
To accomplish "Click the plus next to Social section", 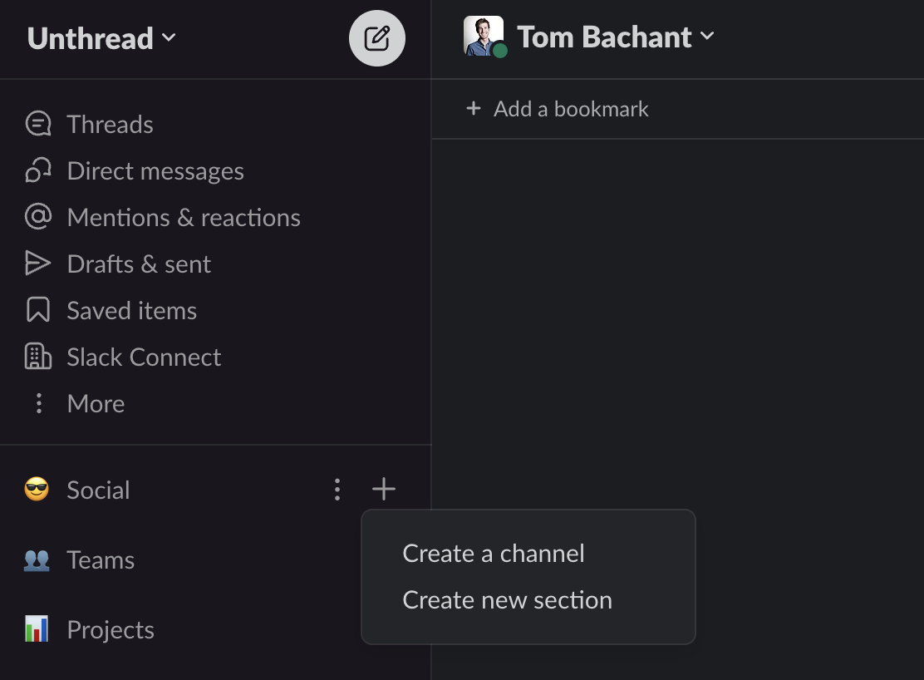I will coord(383,490).
